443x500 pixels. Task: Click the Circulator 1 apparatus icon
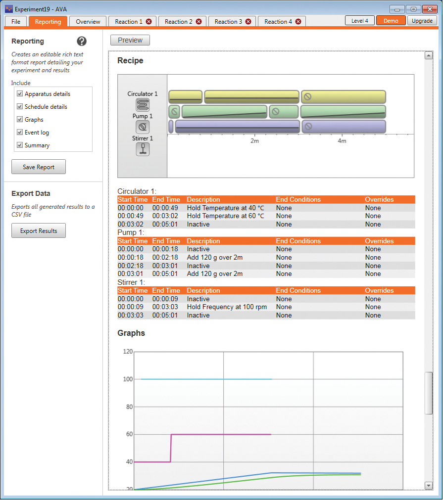(143, 104)
